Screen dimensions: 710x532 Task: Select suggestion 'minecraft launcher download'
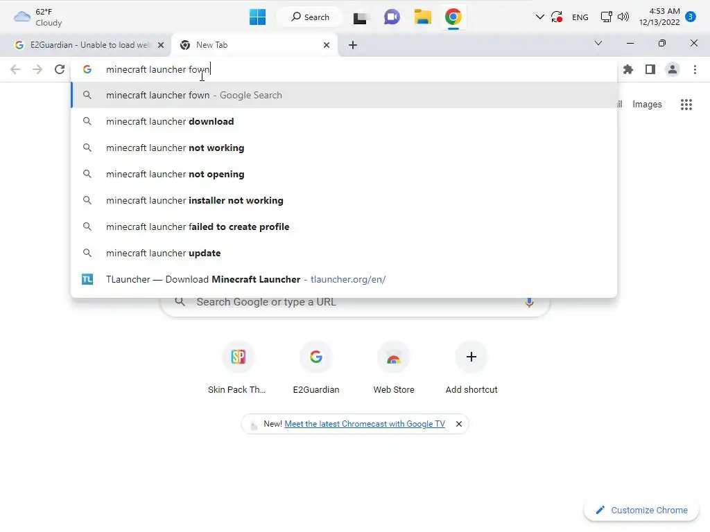click(344, 121)
